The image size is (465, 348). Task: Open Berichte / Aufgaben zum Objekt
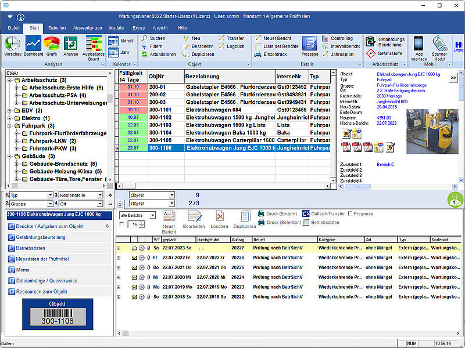pyautogui.click(x=59, y=226)
